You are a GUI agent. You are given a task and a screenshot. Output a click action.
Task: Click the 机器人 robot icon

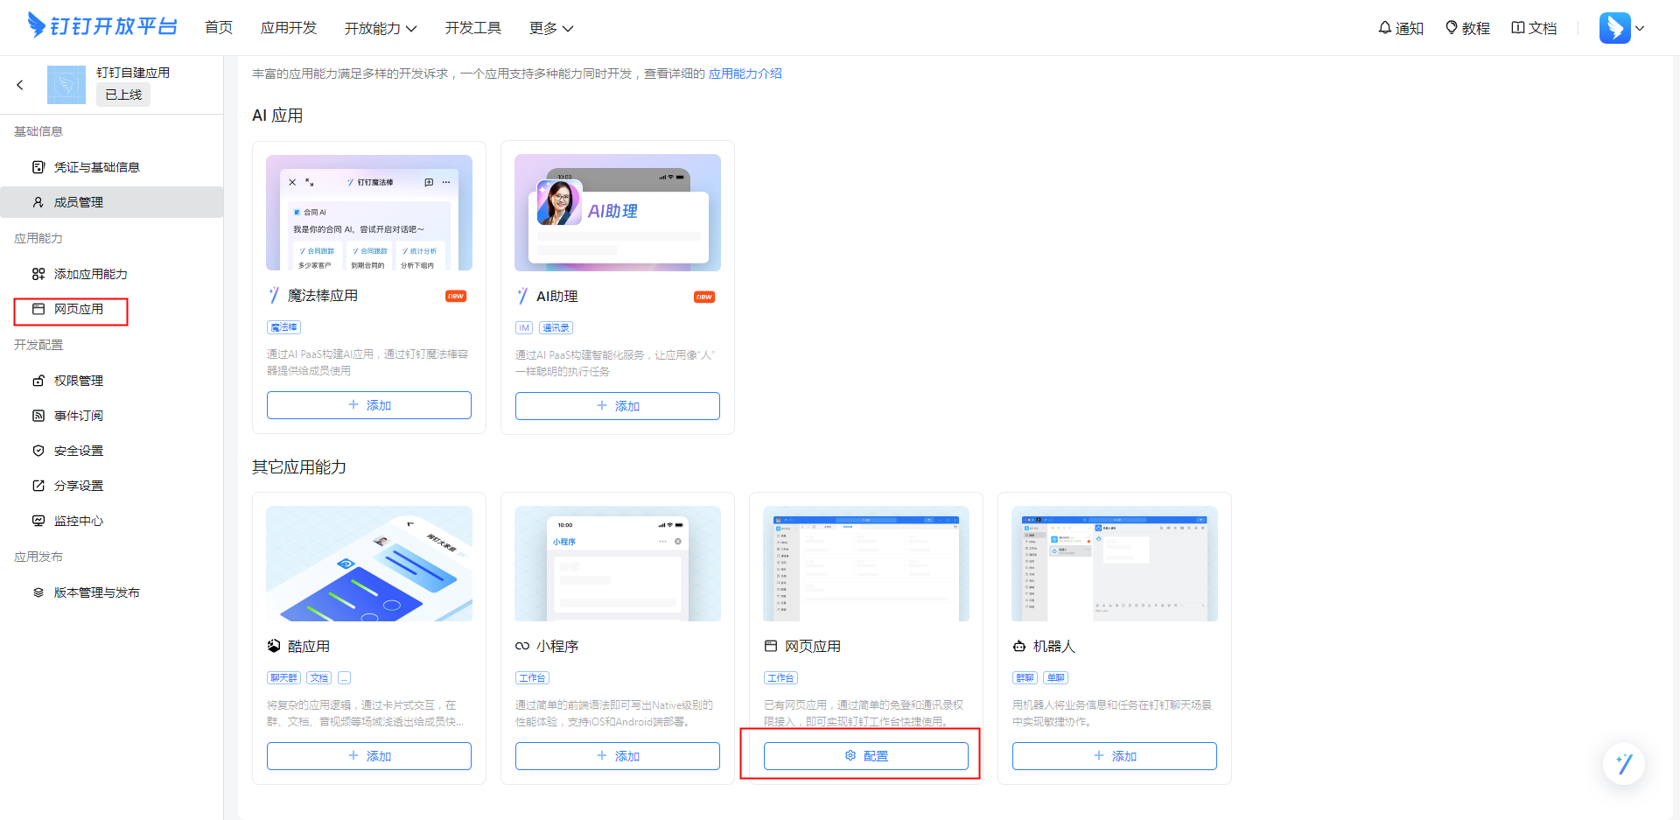(1019, 647)
